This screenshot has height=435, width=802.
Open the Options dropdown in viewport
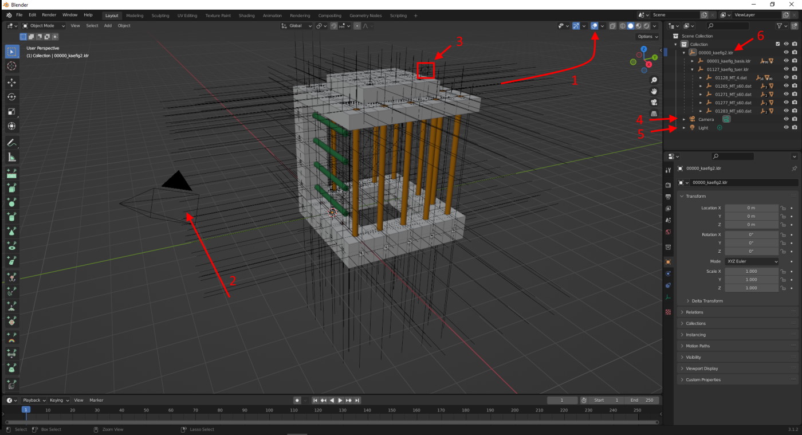pyautogui.click(x=647, y=37)
